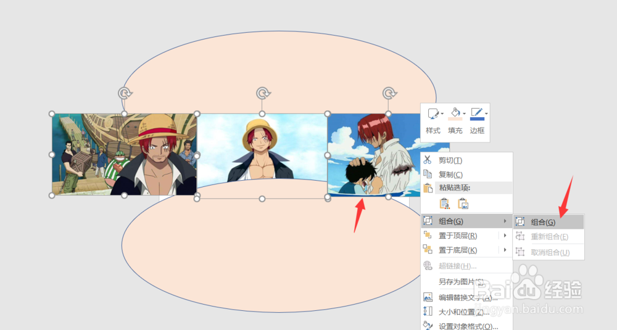
Task: Click the bring-to-front layers icon
Action: (428, 235)
